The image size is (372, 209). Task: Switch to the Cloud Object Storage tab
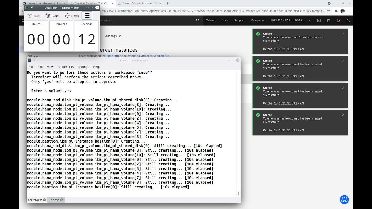[x=139, y=3]
